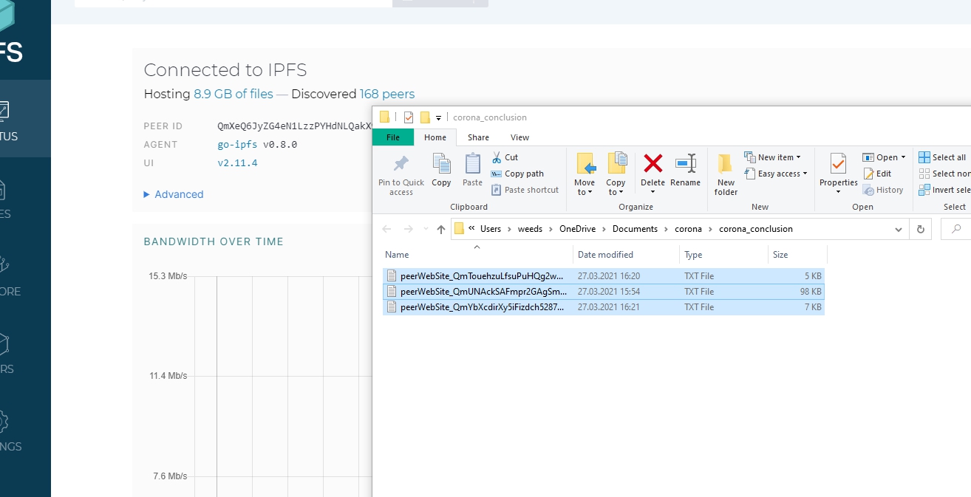Click the red Delete icon

(x=653, y=165)
